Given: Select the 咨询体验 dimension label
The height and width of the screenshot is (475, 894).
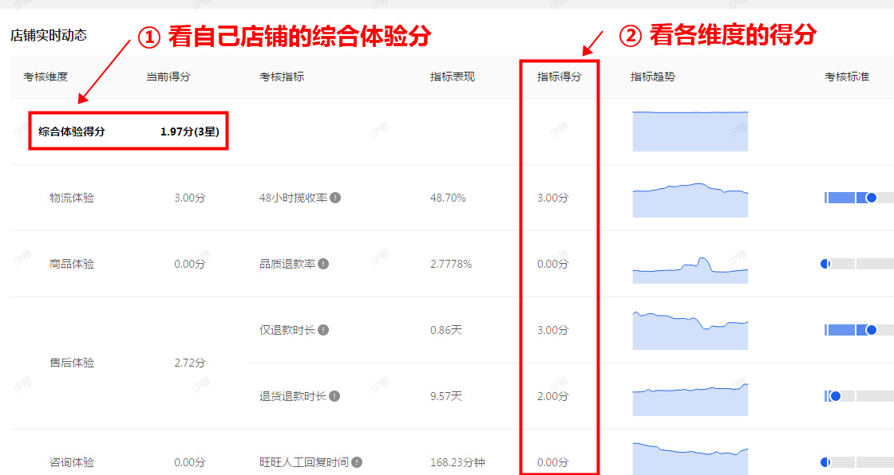Looking at the screenshot, I should coord(72,462).
